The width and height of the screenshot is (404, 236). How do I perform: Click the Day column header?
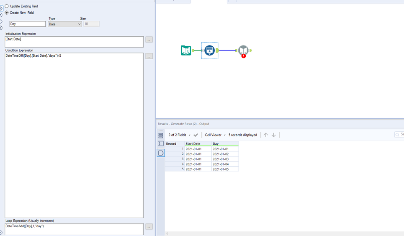[x=225, y=144]
